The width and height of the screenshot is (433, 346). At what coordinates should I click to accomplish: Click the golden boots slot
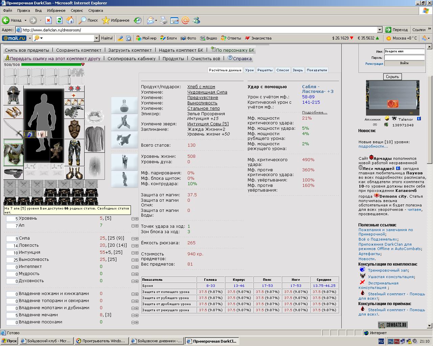tap(74, 173)
